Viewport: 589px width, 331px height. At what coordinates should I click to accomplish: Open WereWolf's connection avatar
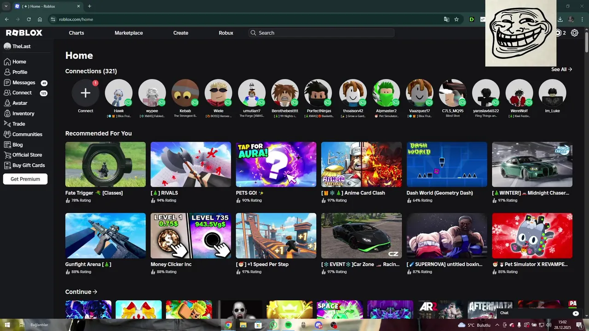519,93
